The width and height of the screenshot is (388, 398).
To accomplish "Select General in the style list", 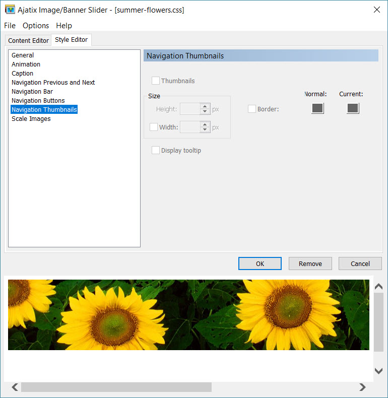I will [23, 55].
